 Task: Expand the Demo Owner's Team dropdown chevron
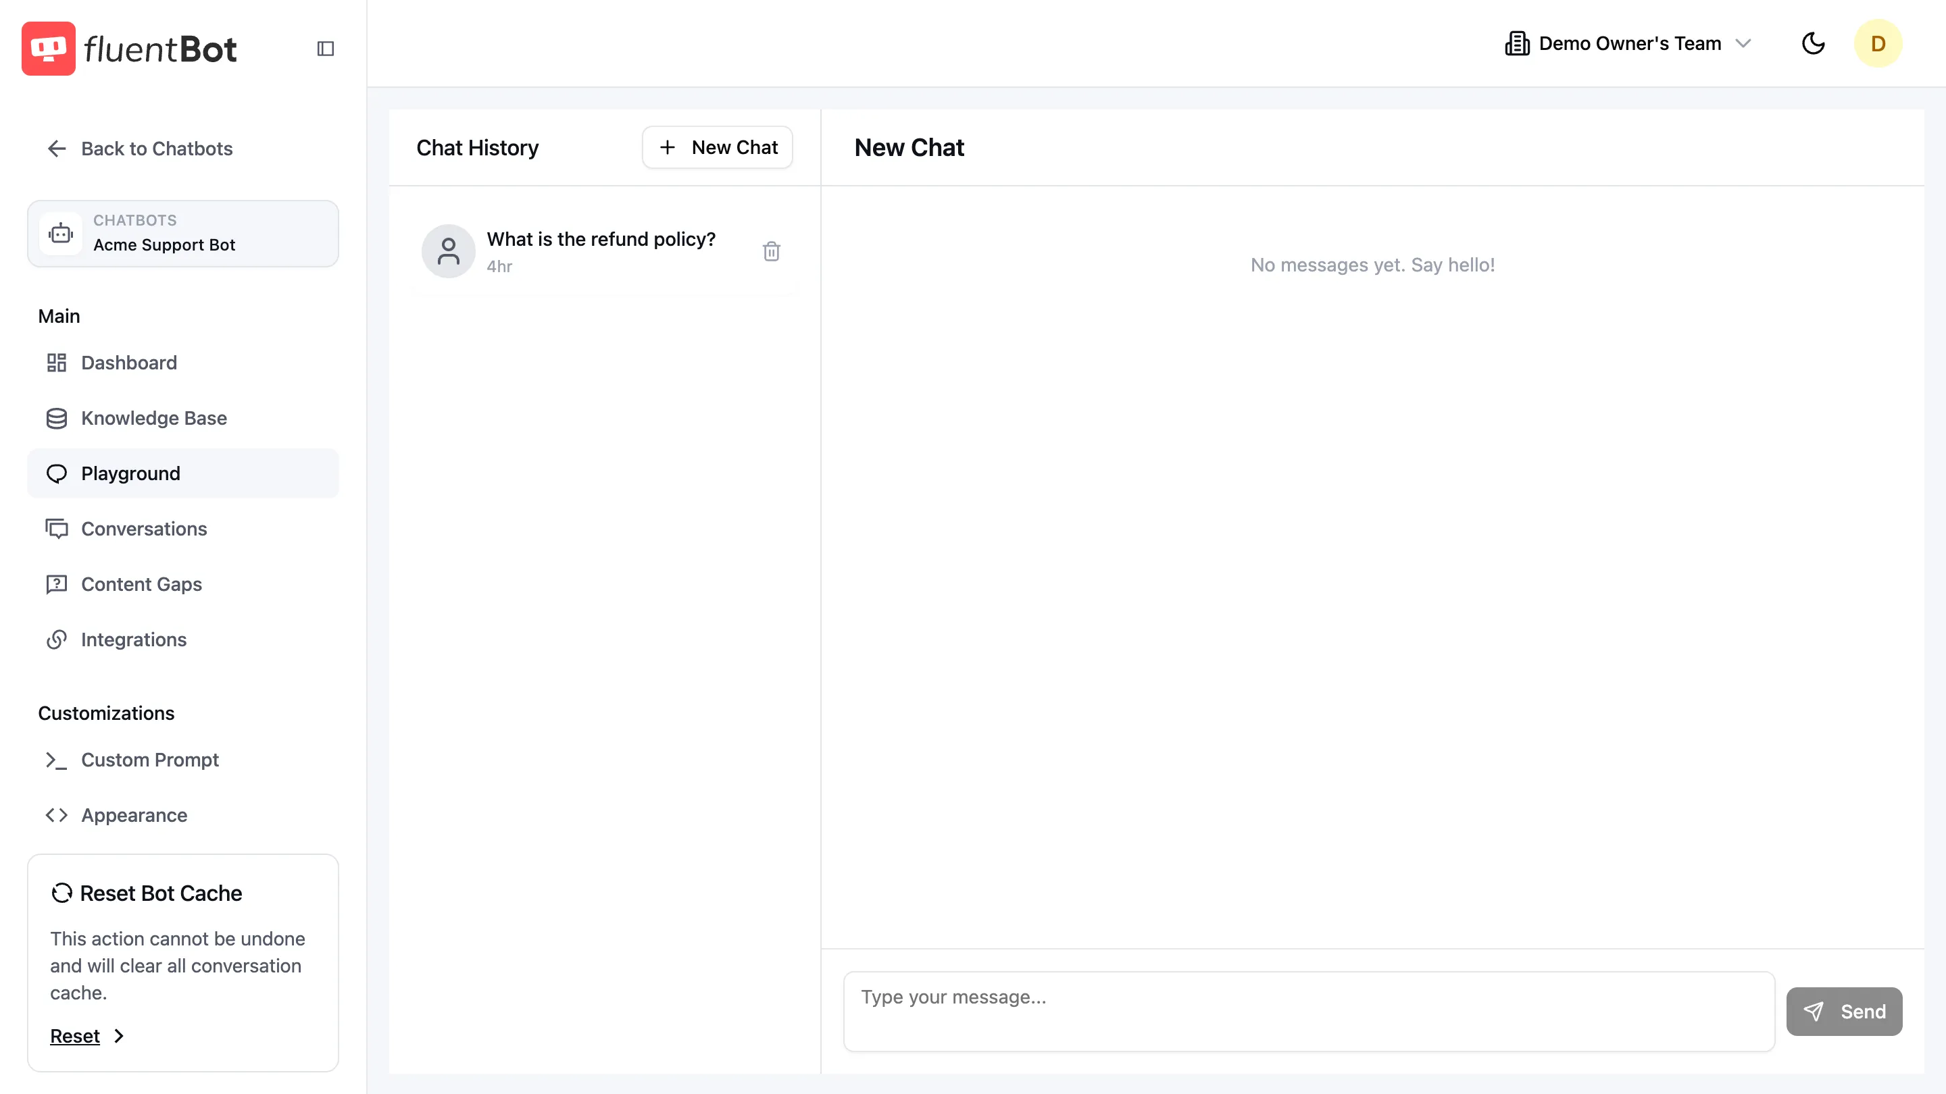[1743, 44]
